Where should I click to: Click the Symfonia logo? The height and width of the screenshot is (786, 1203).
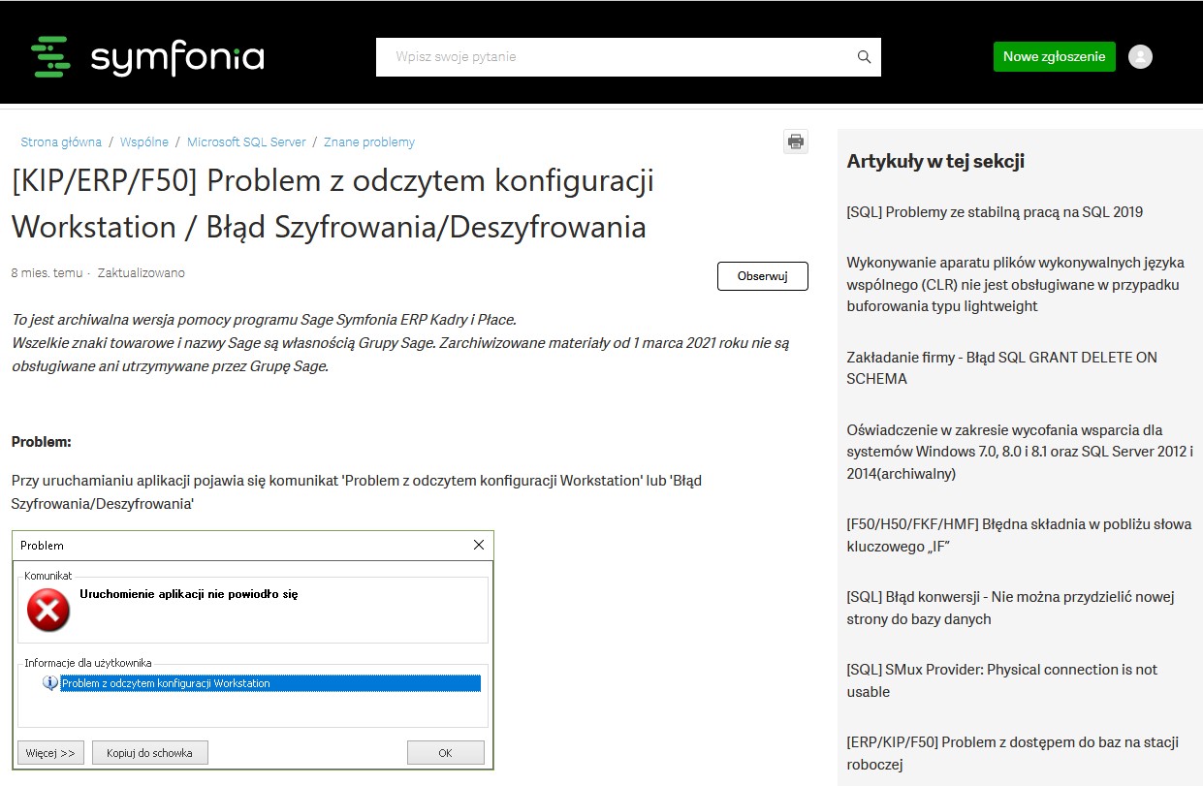point(147,57)
